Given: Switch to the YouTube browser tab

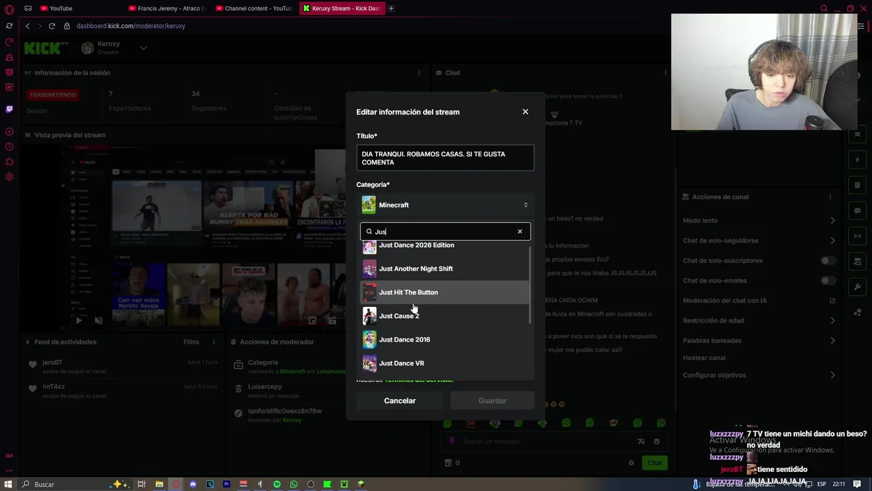Looking at the screenshot, I should pyautogui.click(x=76, y=8).
